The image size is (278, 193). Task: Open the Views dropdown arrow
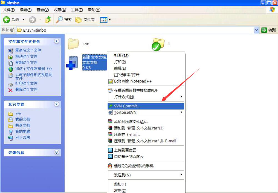point(110,19)
